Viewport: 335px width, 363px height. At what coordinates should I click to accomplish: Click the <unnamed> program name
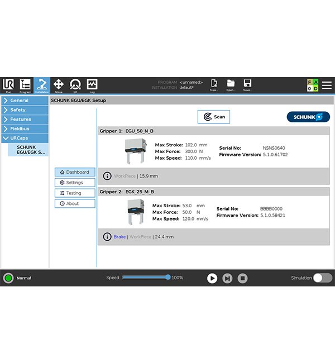tap(191, 82)
